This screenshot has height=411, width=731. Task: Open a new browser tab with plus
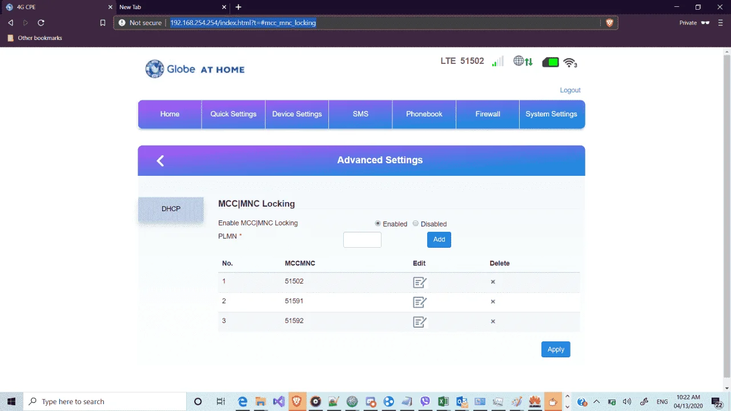click(x=238, y=7)
